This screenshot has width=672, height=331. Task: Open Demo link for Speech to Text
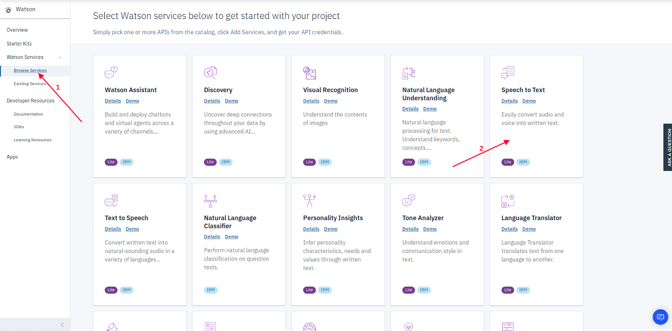[x=529, y=101]
